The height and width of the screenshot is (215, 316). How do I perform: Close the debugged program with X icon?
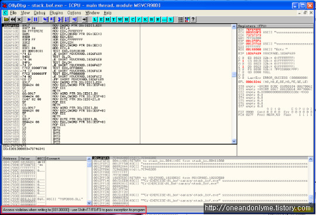click(19, 19)
